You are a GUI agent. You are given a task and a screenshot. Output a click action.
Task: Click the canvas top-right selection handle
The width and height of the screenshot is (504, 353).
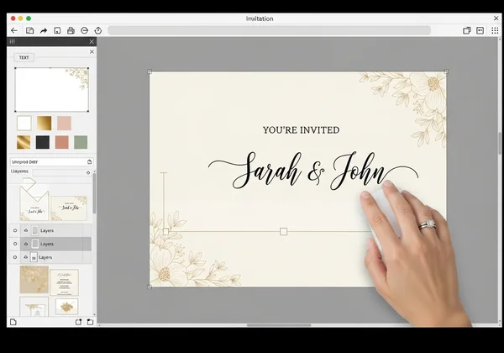click(x=447, y=71)
